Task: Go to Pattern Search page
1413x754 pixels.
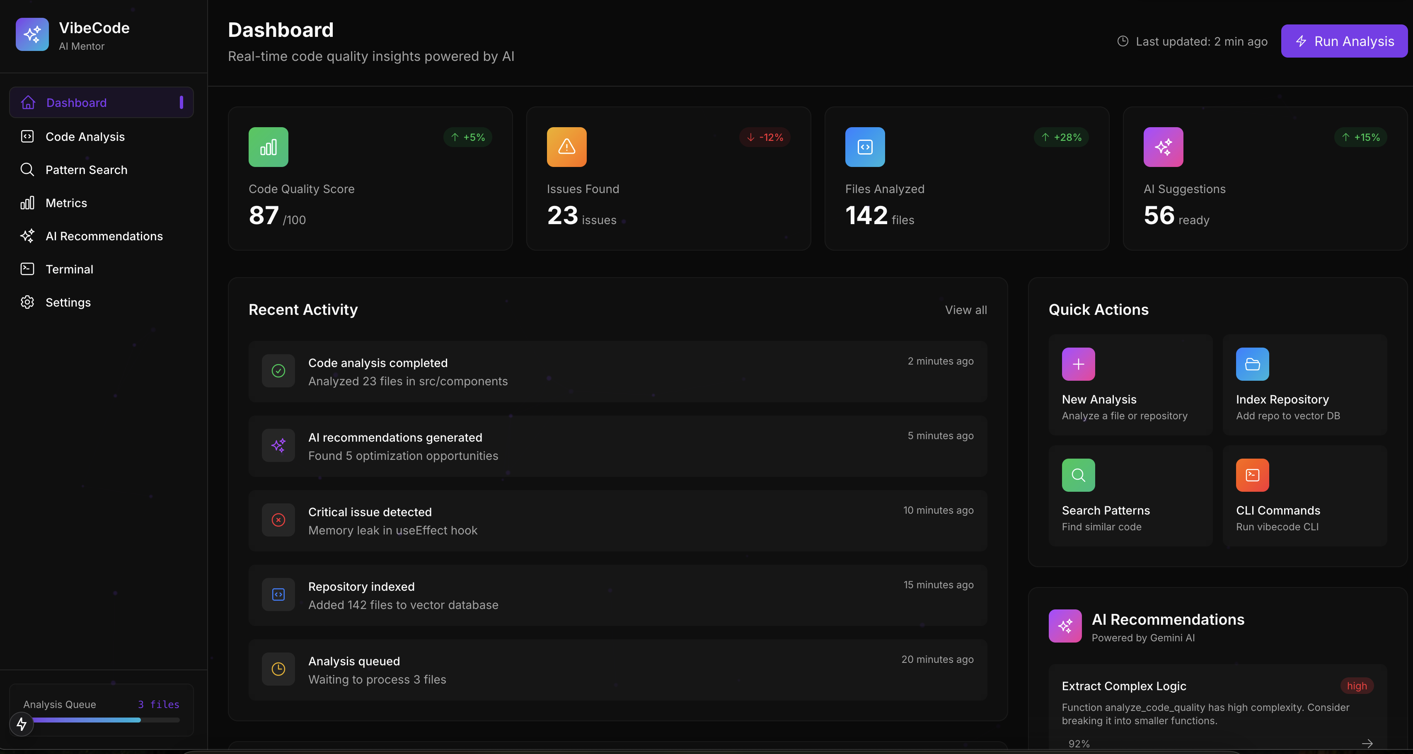Action: point(86,170)
